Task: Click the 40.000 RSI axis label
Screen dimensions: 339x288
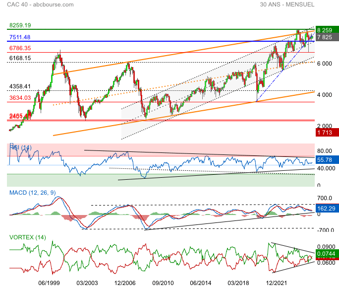Action: pos(326,168)
